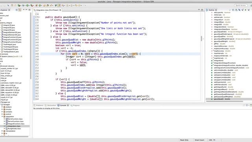Viewport: 252px width, 142px height.
Task: Maximize the Package Explorer view
Action: [30, 10]
